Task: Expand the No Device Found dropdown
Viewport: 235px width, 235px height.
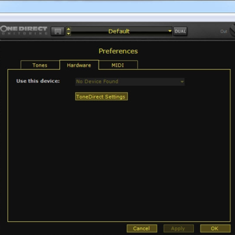Action: 130,82
